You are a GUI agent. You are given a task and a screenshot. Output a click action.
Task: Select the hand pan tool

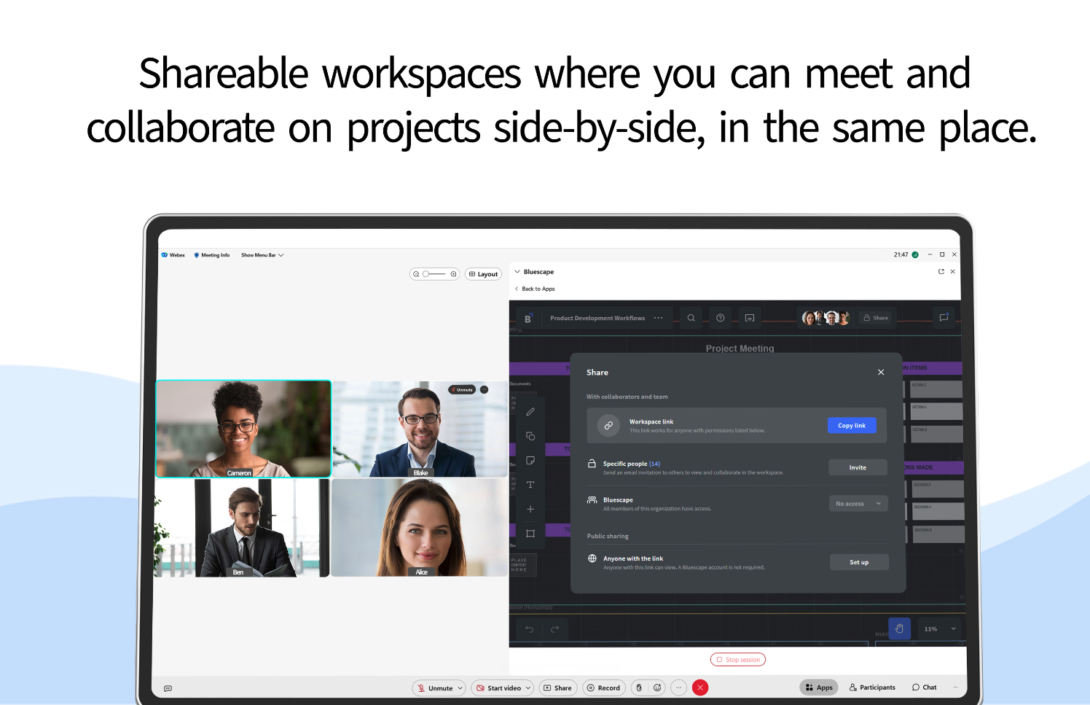pyautogui.click(x=899, y=628)
